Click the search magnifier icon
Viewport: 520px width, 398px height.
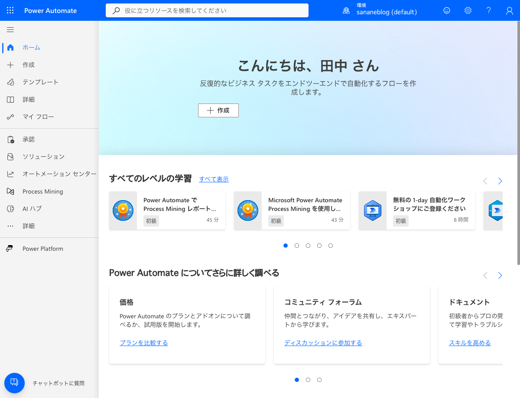coord(116,10)
